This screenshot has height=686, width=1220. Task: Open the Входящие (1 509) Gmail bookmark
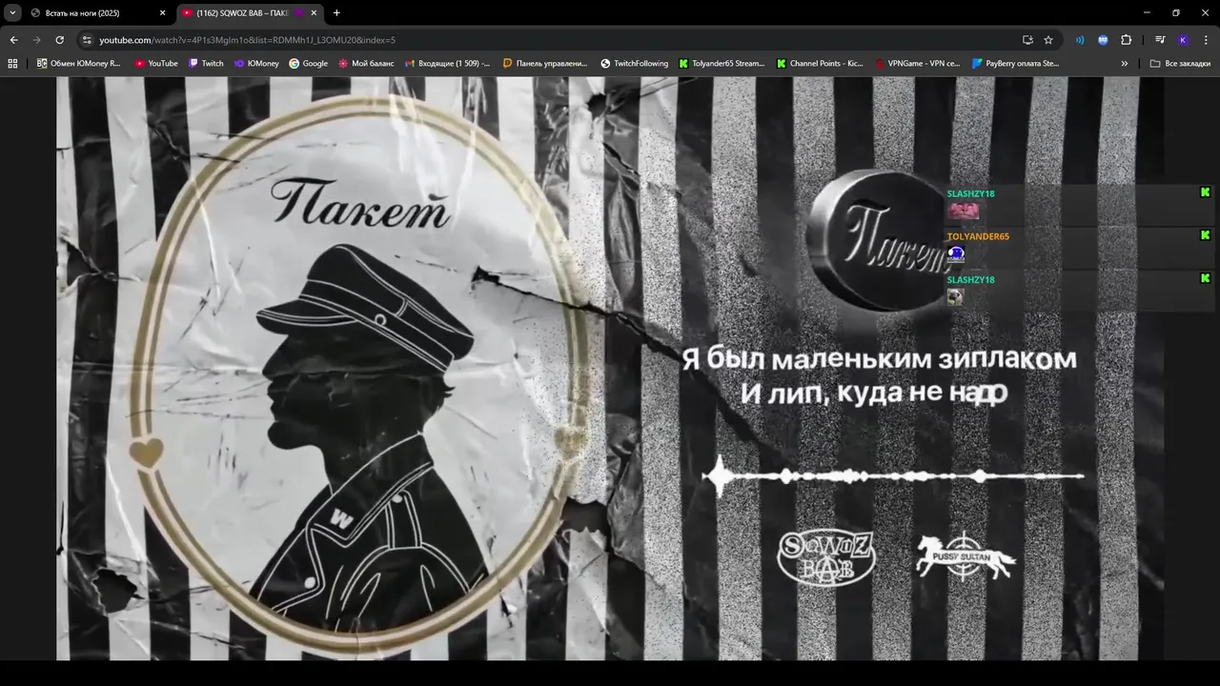pyautogui.click(x=447, y=64)
